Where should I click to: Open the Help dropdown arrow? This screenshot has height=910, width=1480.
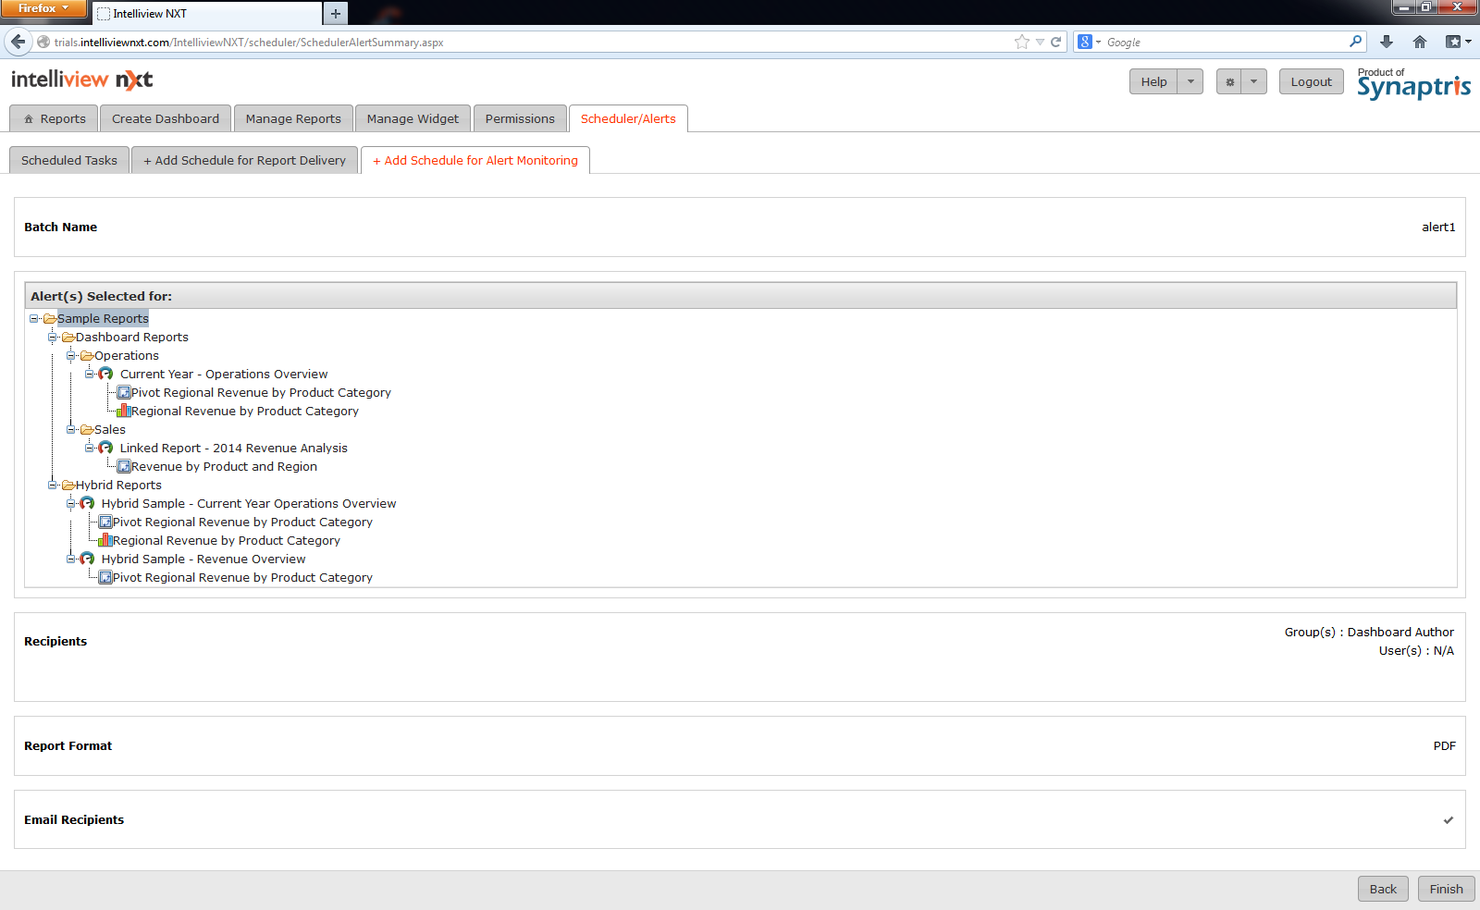pyautogui.click(x=1190, y=82)
